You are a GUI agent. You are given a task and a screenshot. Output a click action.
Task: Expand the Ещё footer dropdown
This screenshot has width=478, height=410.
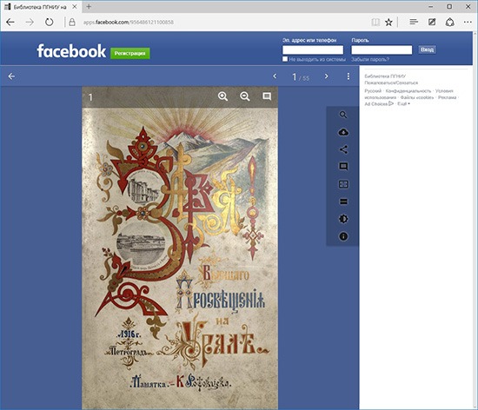pos(403,104)
